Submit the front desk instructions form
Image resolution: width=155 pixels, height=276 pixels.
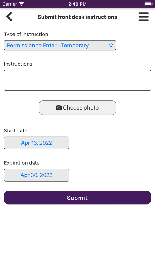[77, 198]
